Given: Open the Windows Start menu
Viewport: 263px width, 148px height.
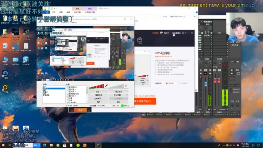Looking at the screenshot, I should pos(3,145).
